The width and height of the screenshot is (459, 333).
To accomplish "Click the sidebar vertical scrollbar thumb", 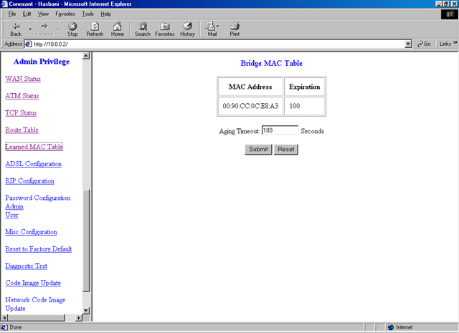I will 86,241.
